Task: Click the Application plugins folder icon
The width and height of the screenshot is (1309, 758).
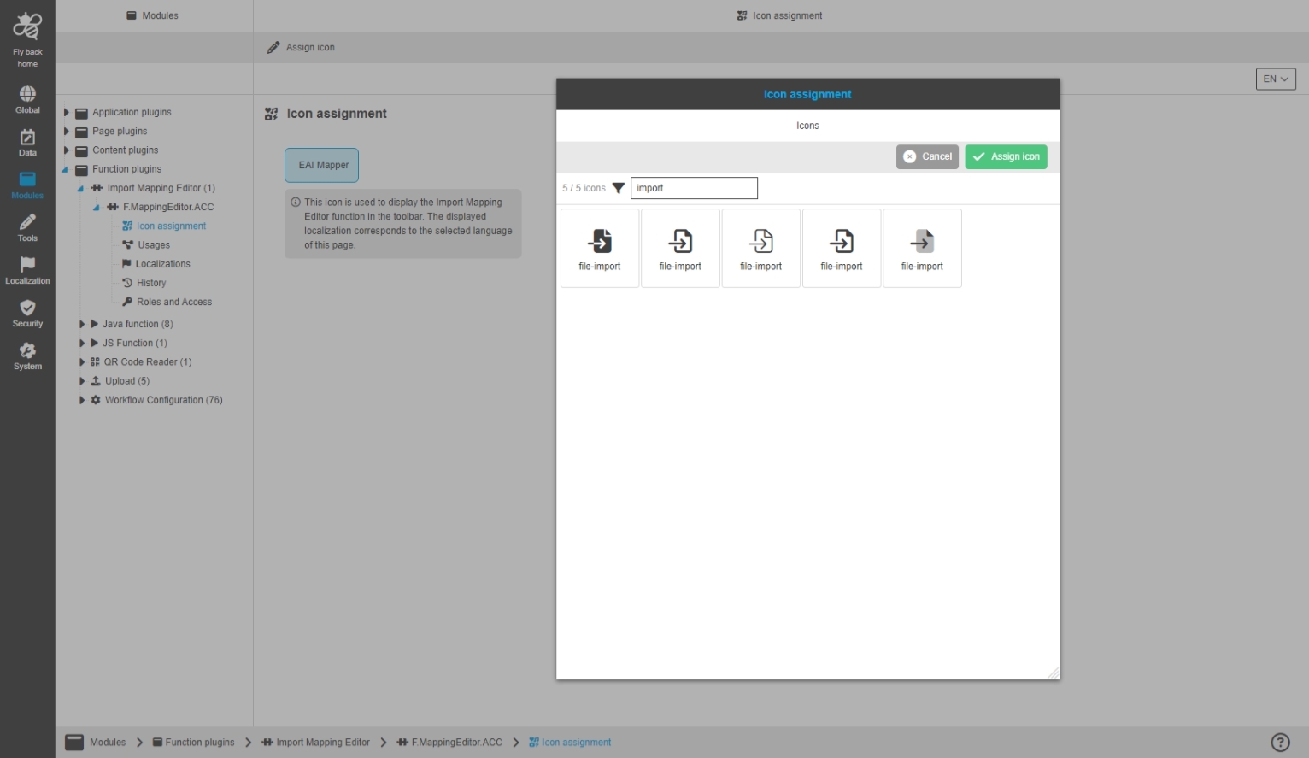Action: (82, 113)
